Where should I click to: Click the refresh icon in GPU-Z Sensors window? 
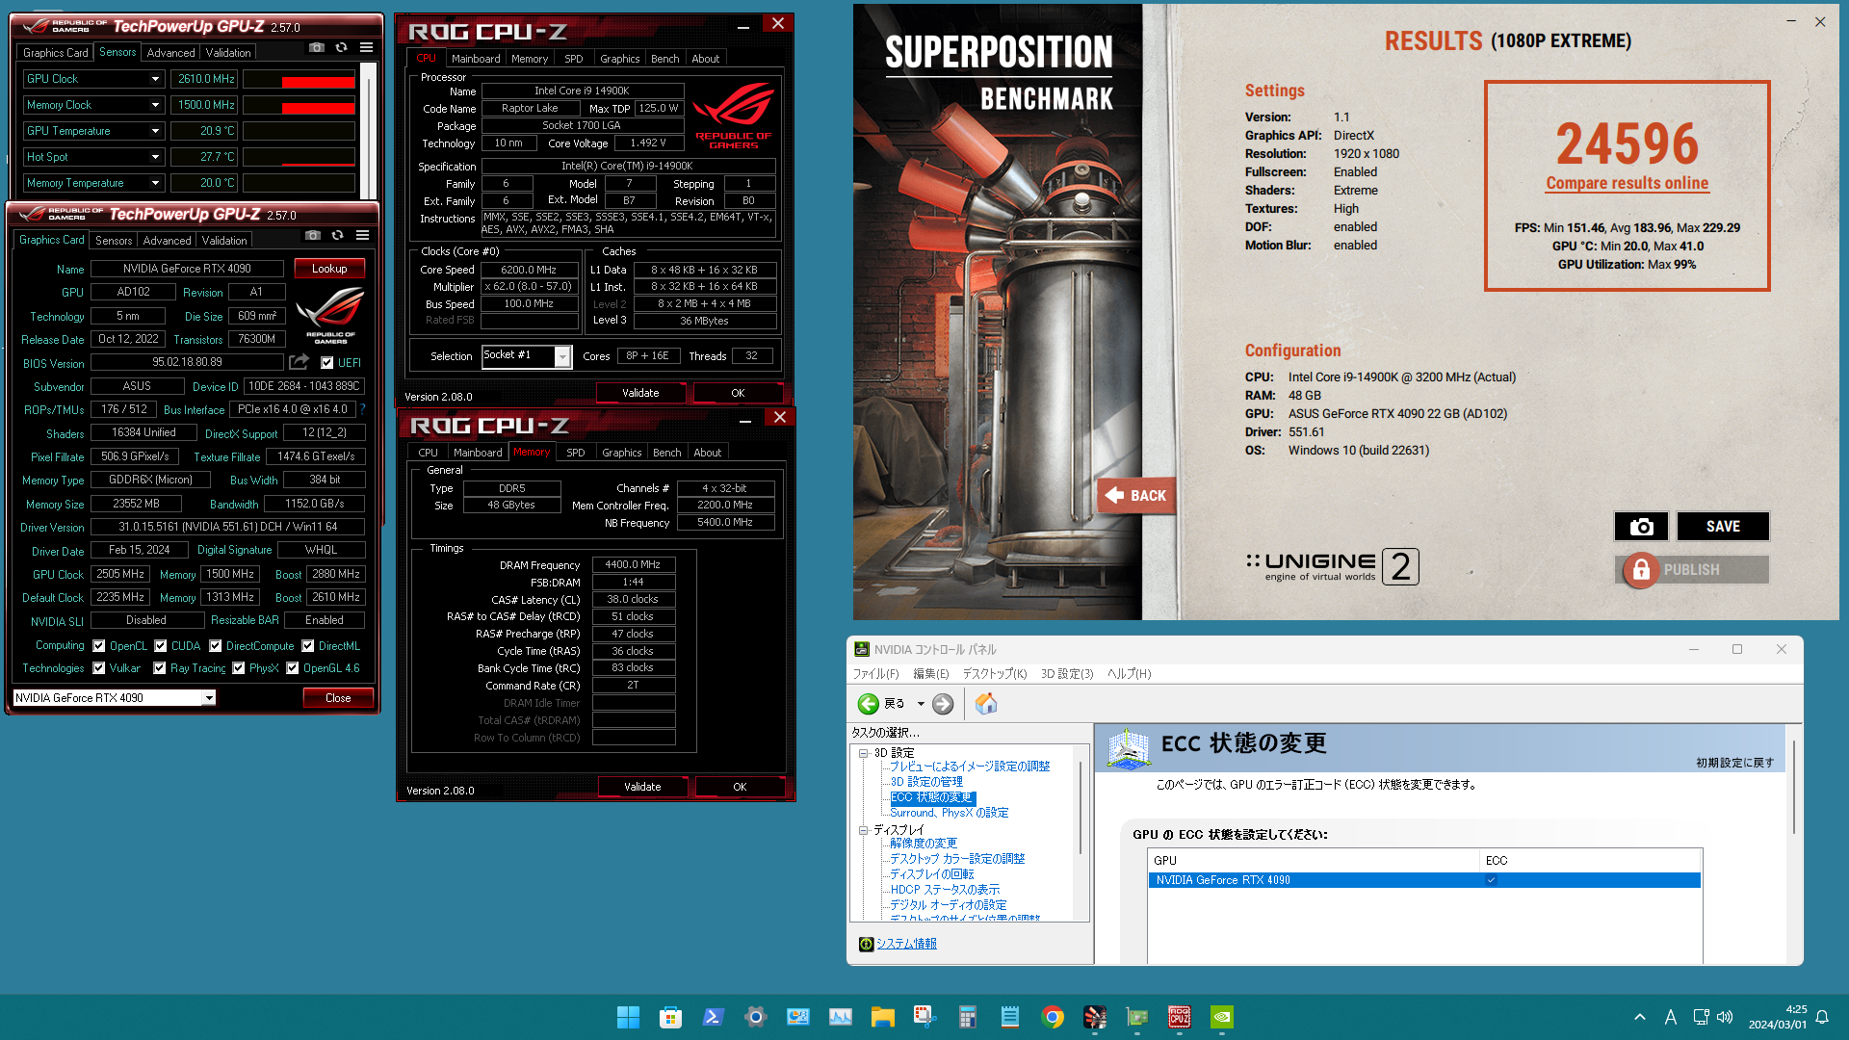(x=341, y=47)
